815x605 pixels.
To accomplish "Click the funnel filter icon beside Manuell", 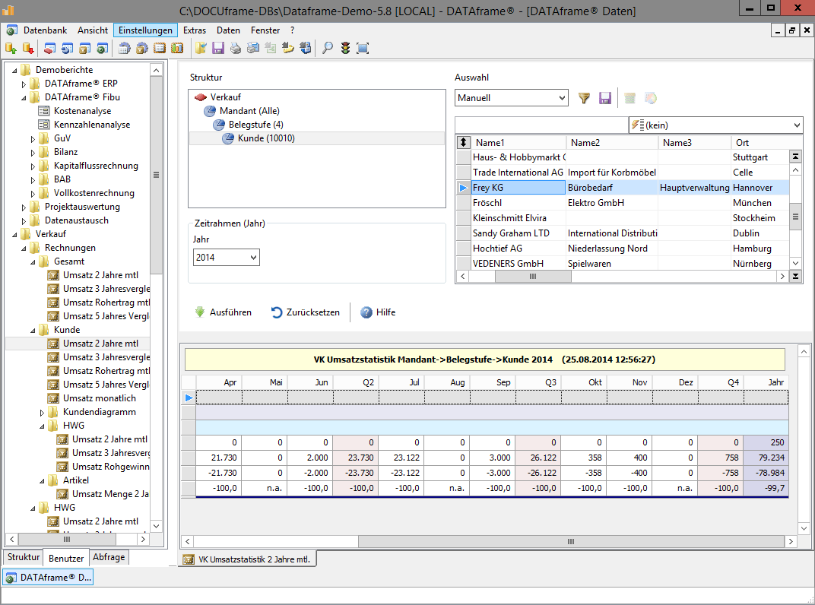I will 584,98.
